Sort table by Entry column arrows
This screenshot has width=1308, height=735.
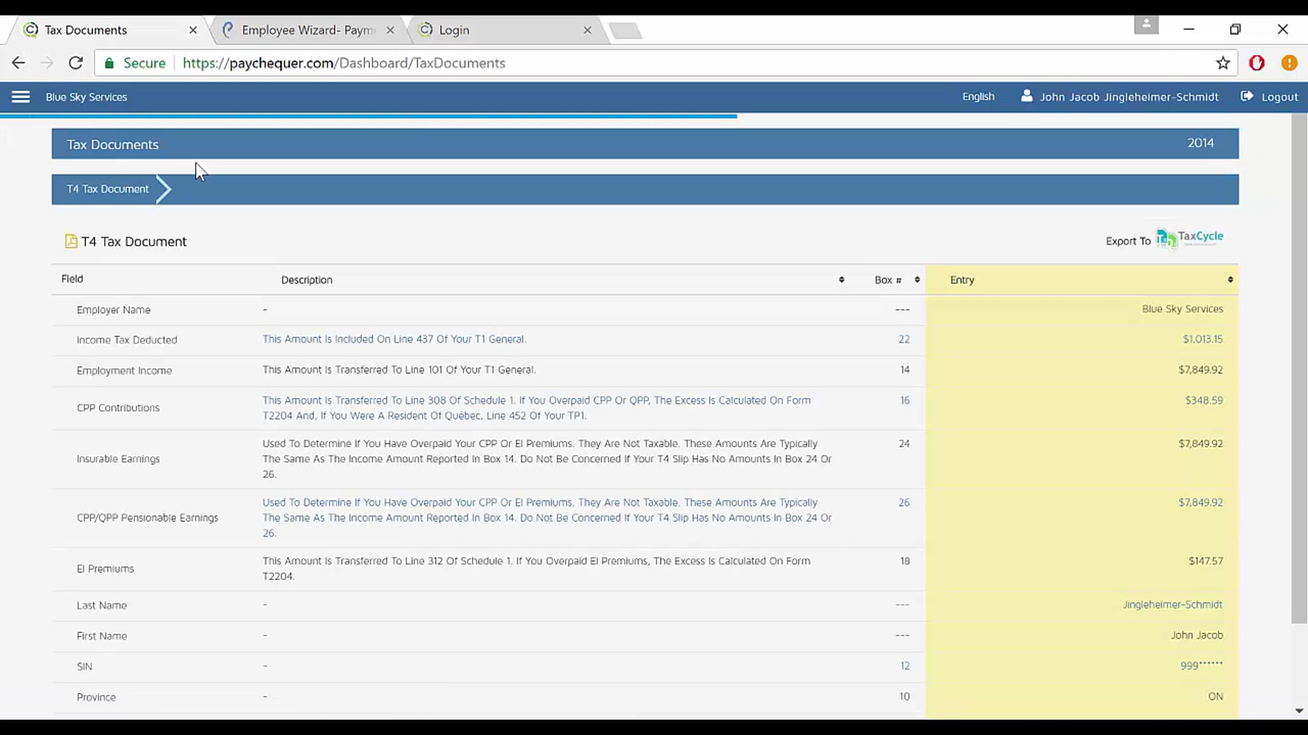click(1230, 279)
